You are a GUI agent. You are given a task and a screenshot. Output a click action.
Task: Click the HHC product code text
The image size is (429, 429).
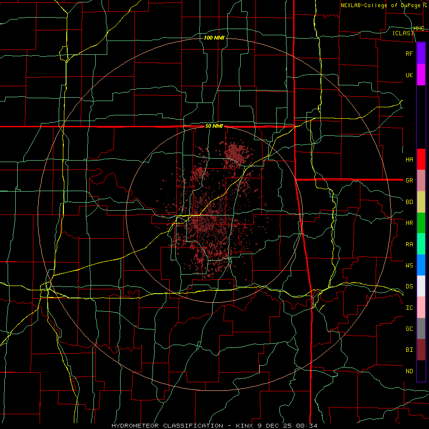[419, 29]
